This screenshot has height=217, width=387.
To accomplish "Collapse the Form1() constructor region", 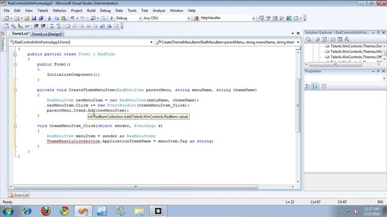I will point(15,64).
